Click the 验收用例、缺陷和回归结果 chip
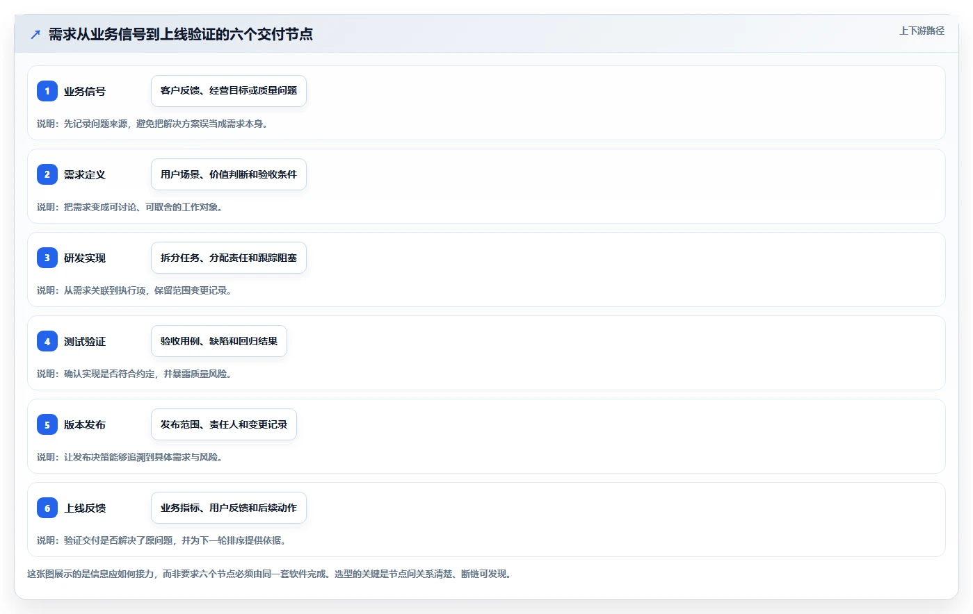The image size is (973, 614). point(219,341)
